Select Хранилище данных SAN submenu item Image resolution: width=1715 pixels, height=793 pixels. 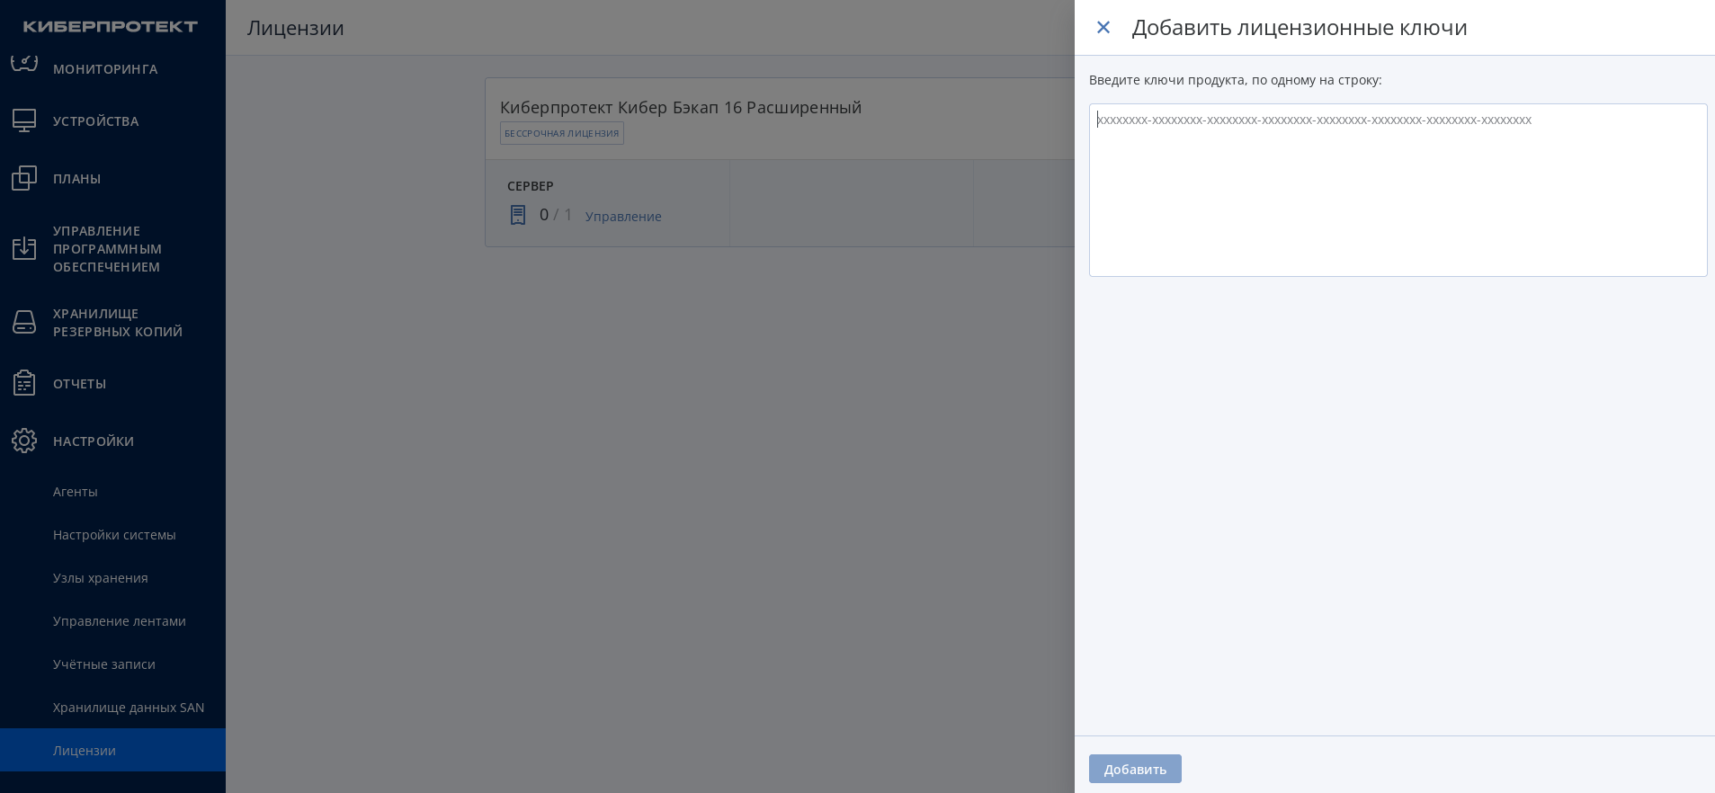click(112, 708)
